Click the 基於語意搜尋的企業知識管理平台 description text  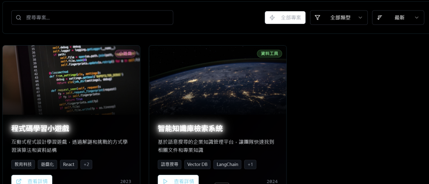pyautogui.click(x=216, y=146)
